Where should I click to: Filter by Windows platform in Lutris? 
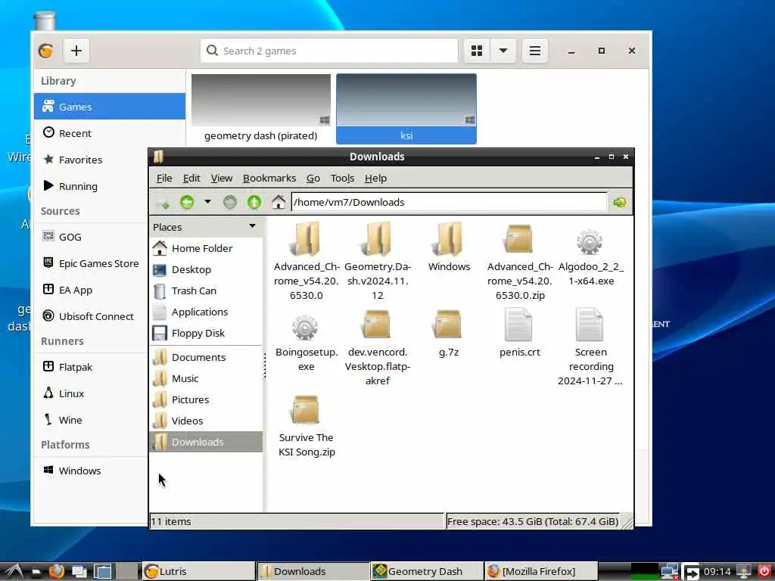click(92, 471)
